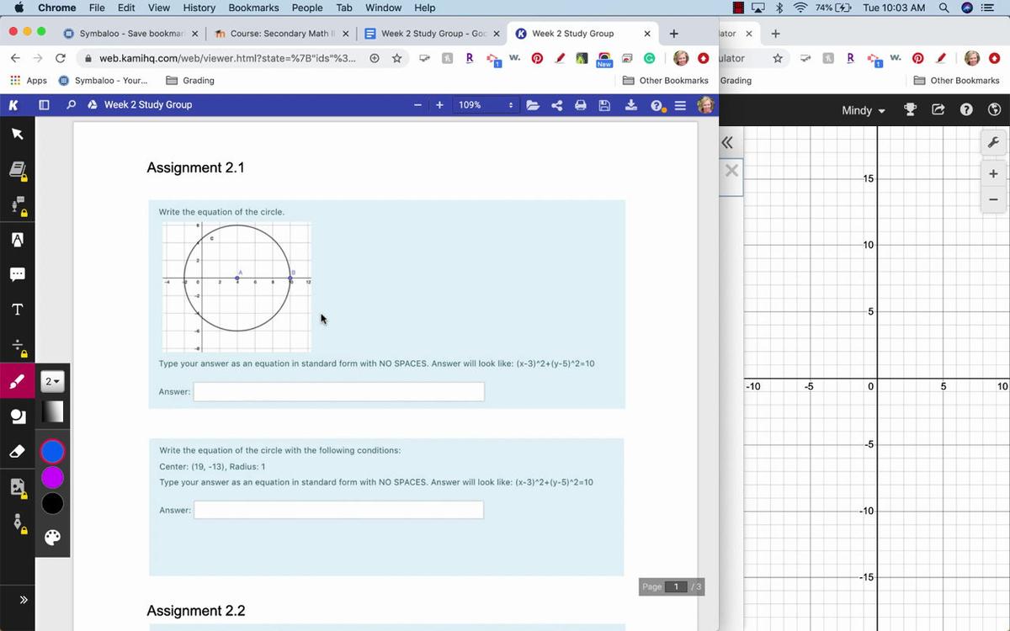Open the Kami hamburger menu
This screenshot has height=631, width=1010.
[681, 105]
